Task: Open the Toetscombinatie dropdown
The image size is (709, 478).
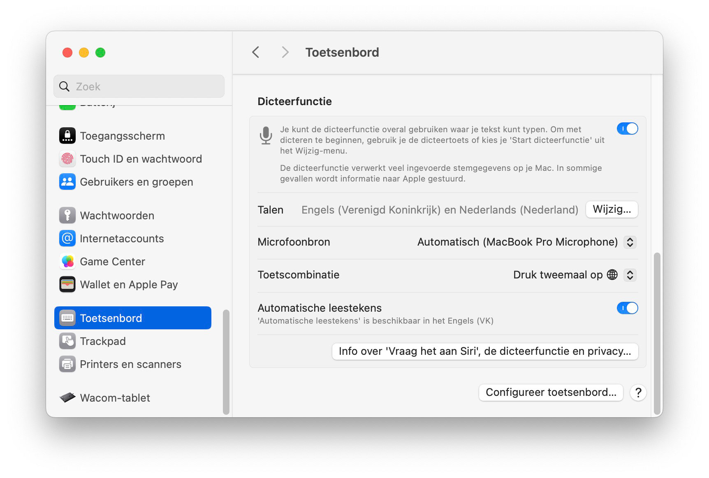Action: [x=630, y=275]
